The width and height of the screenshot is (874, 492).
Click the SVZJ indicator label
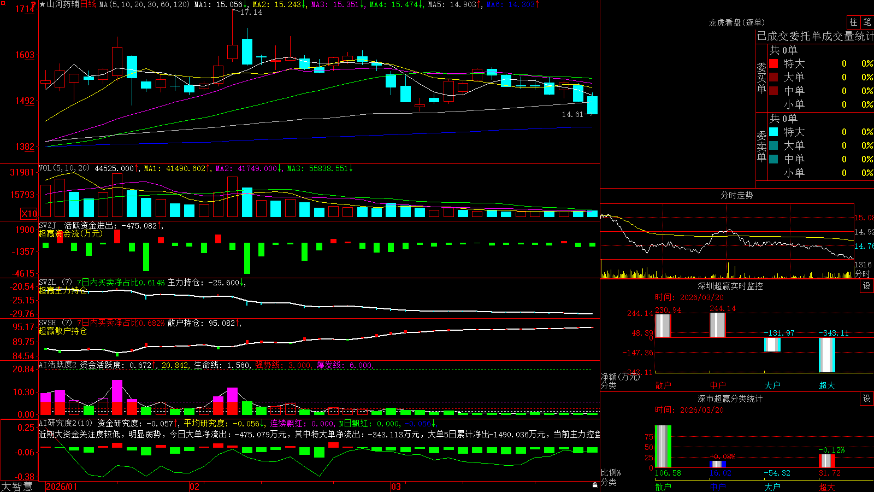click(x=48, y=225)
